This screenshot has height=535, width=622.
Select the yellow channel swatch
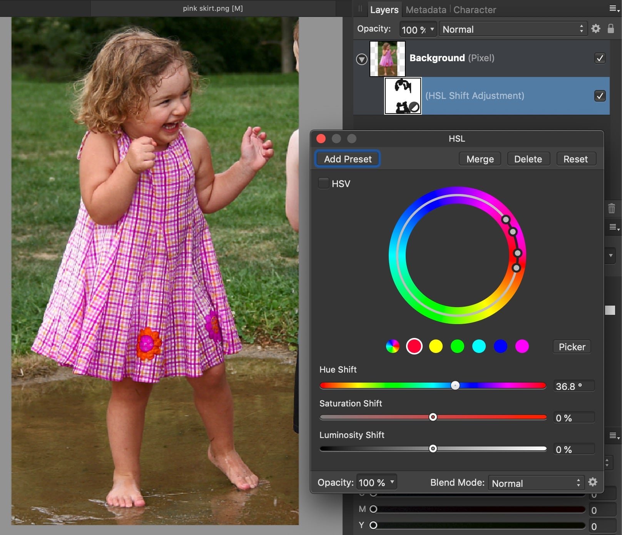click(x=436, y=346)
